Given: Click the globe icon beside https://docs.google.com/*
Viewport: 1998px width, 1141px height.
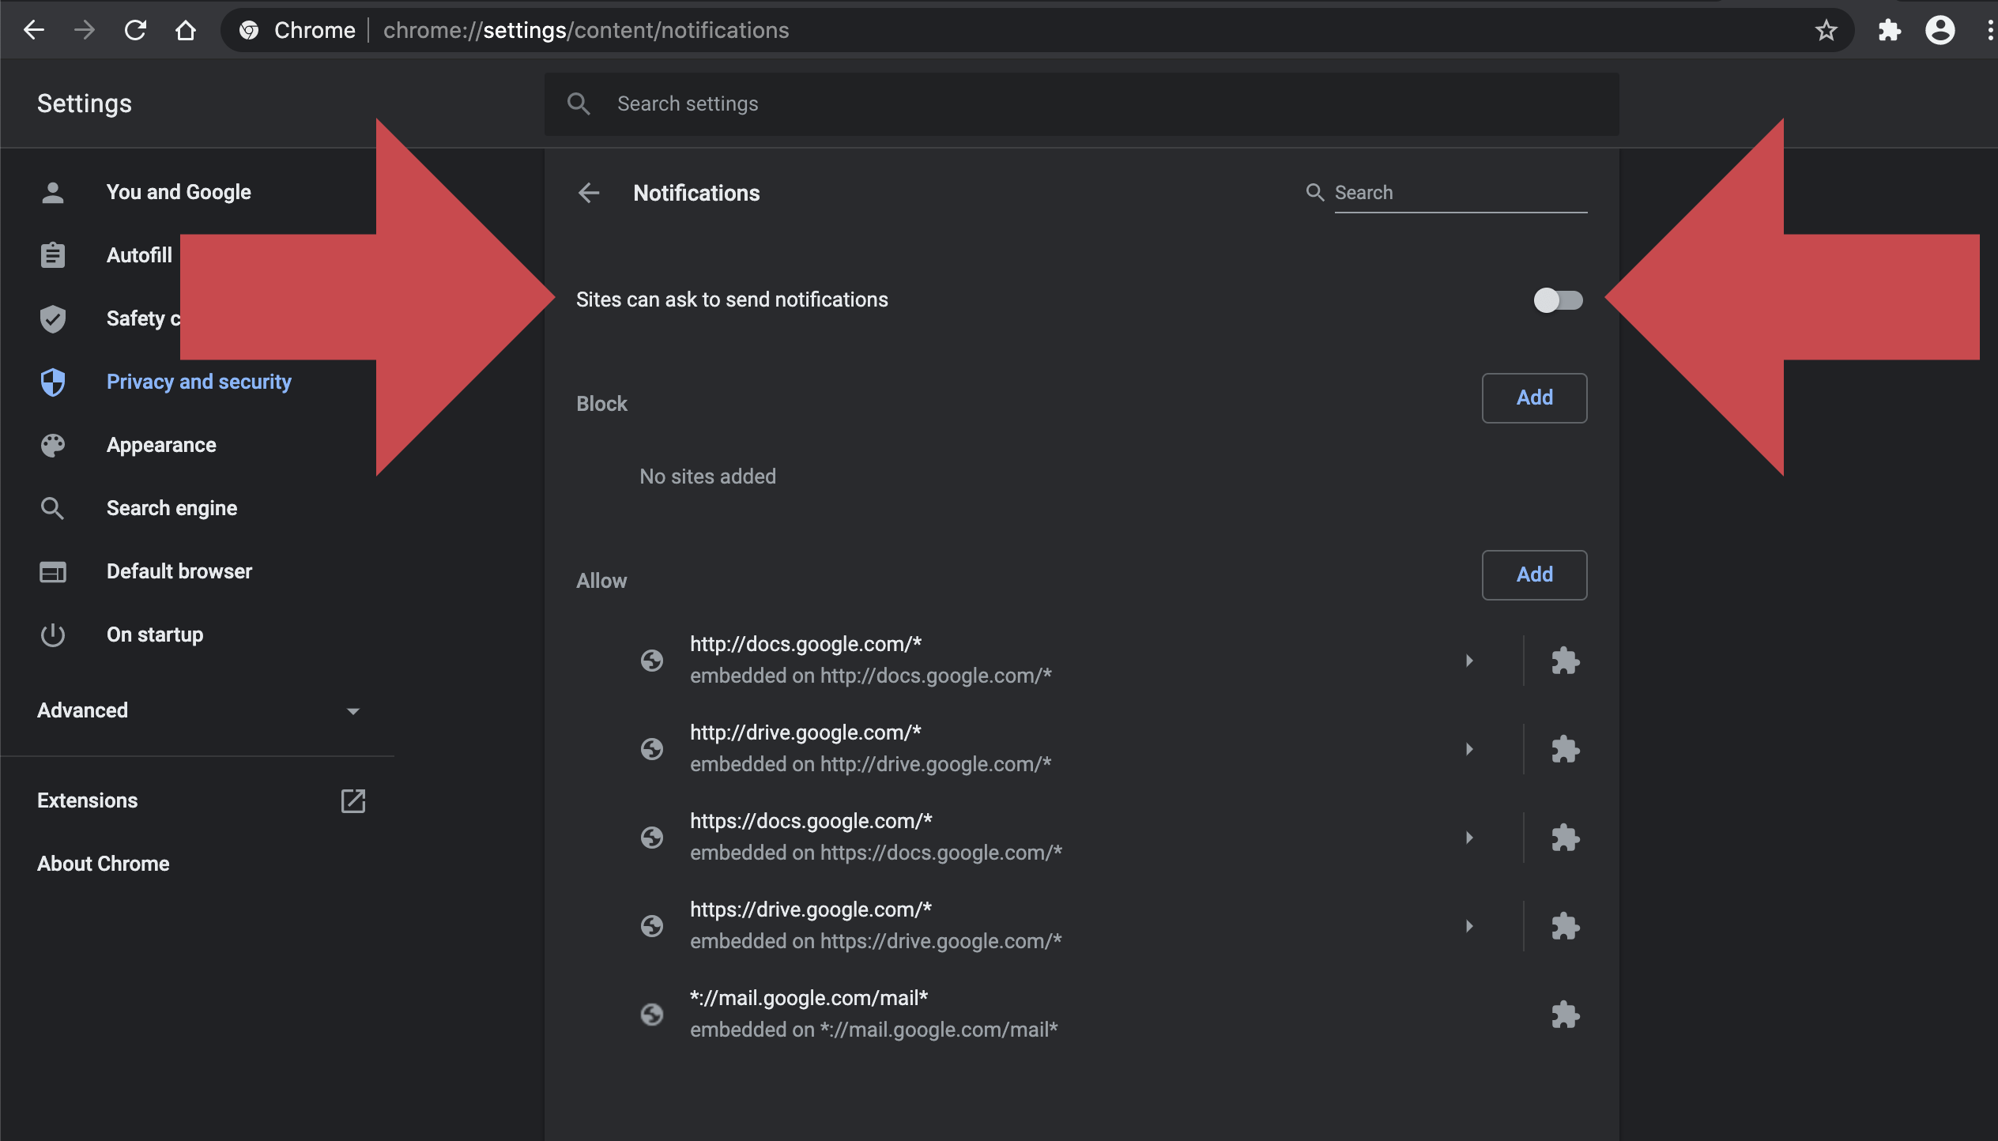Looking at the screenshot, I should point(652,838).
